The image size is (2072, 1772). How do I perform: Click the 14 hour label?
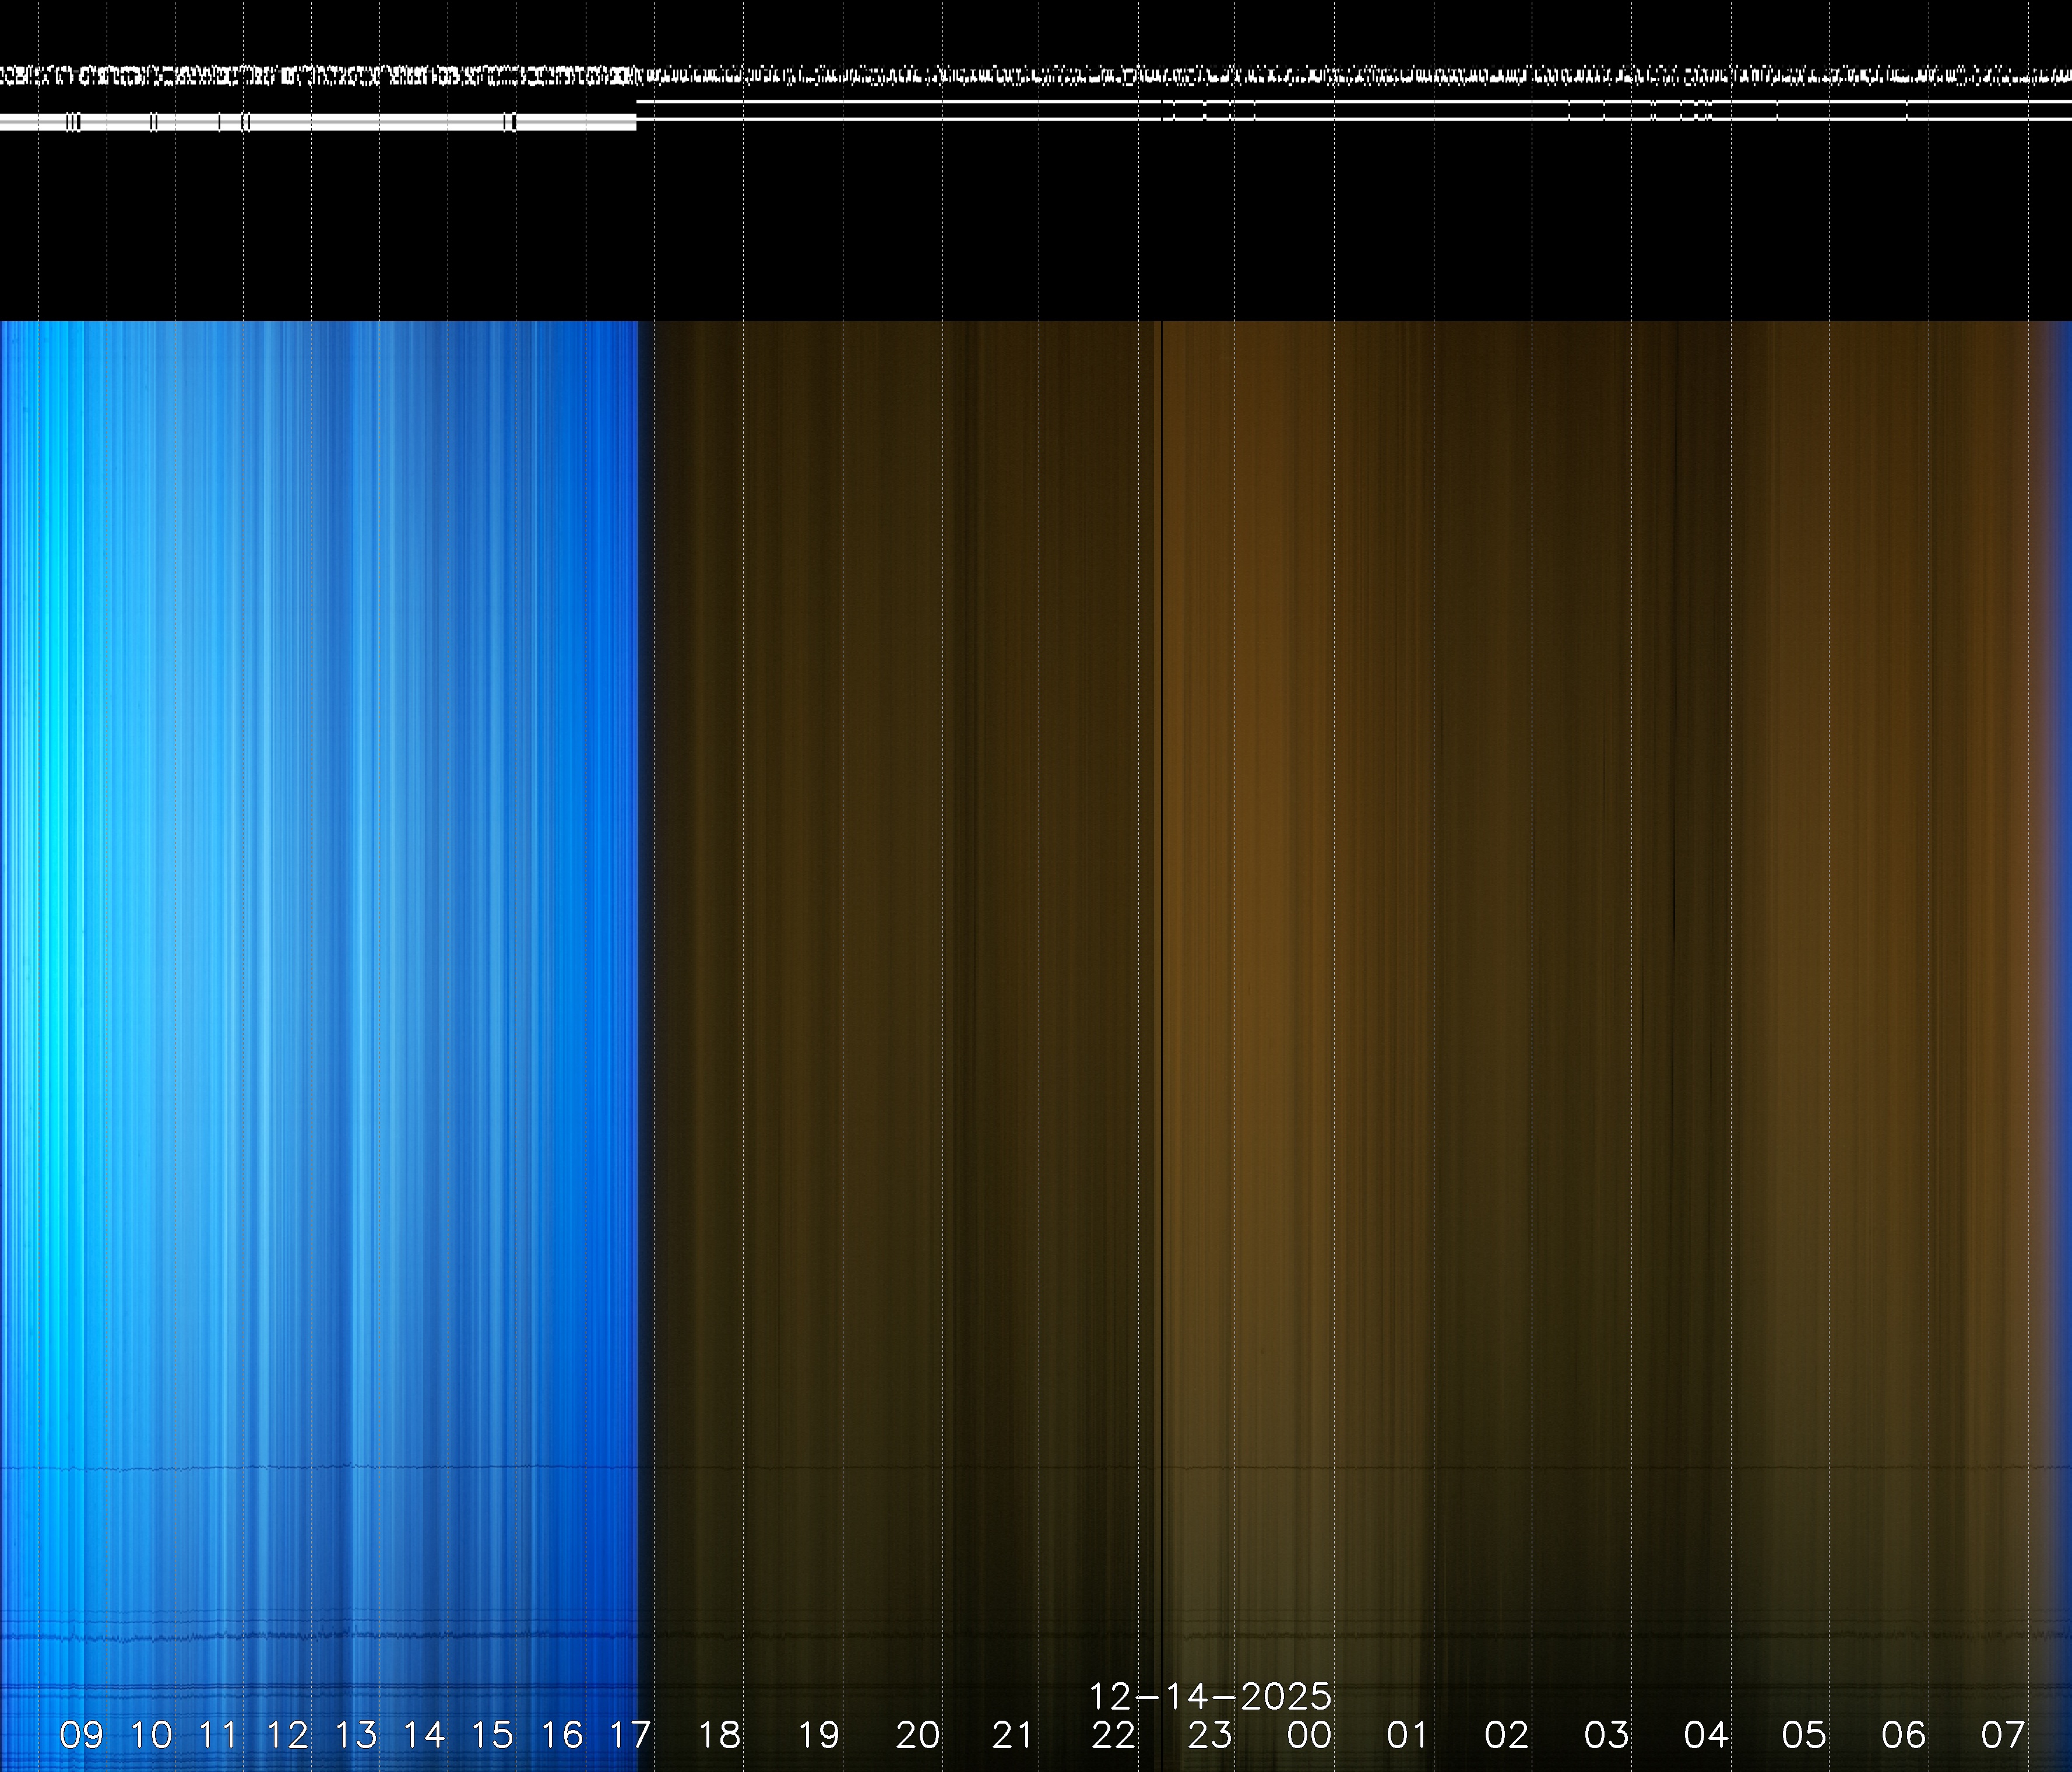point(424,1735)
